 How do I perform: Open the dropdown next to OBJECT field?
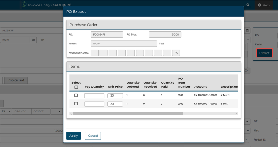click(x=60, y=111)
